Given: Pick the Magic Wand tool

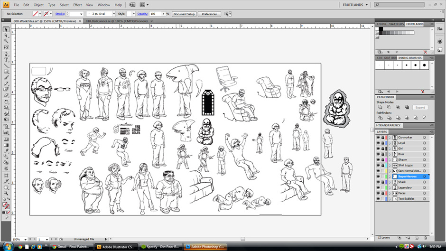Looking at the screenshot, I should pyautogui.click(x=6, y=41).
